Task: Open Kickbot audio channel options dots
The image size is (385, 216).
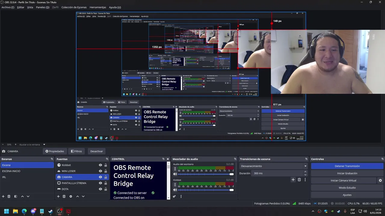Action: pos(175,184)
